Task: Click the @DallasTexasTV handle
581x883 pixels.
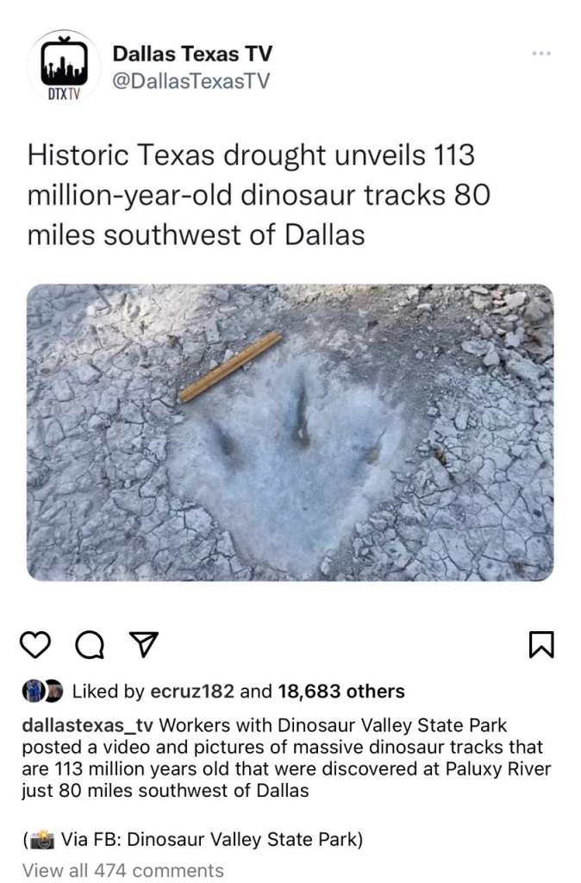Action: click(x=191, y=80)
